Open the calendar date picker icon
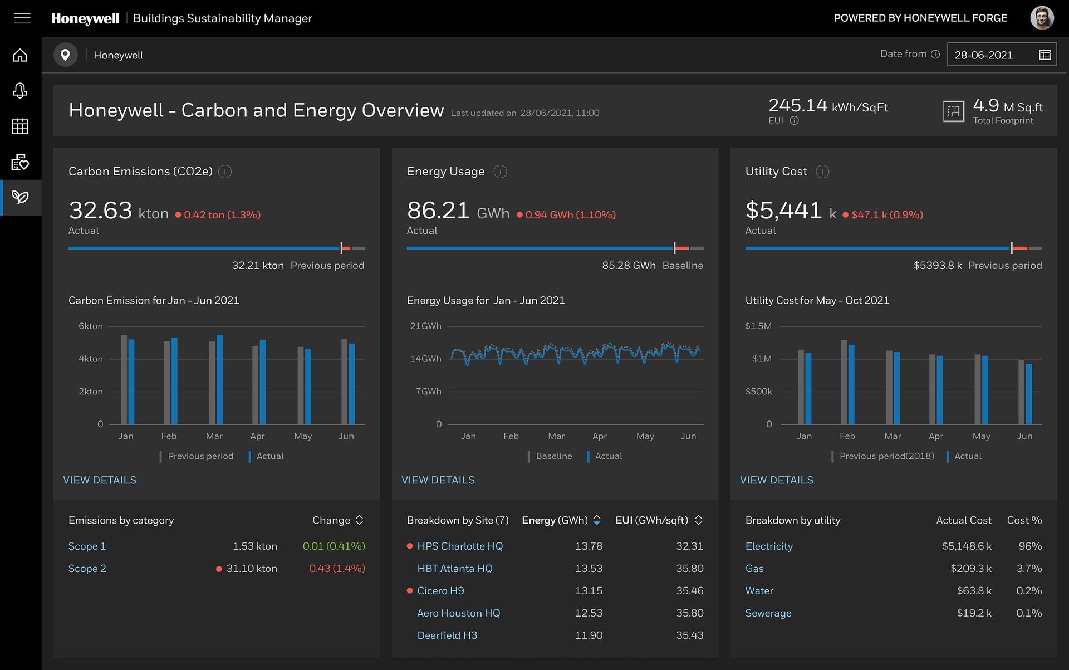 (1045, 55)
